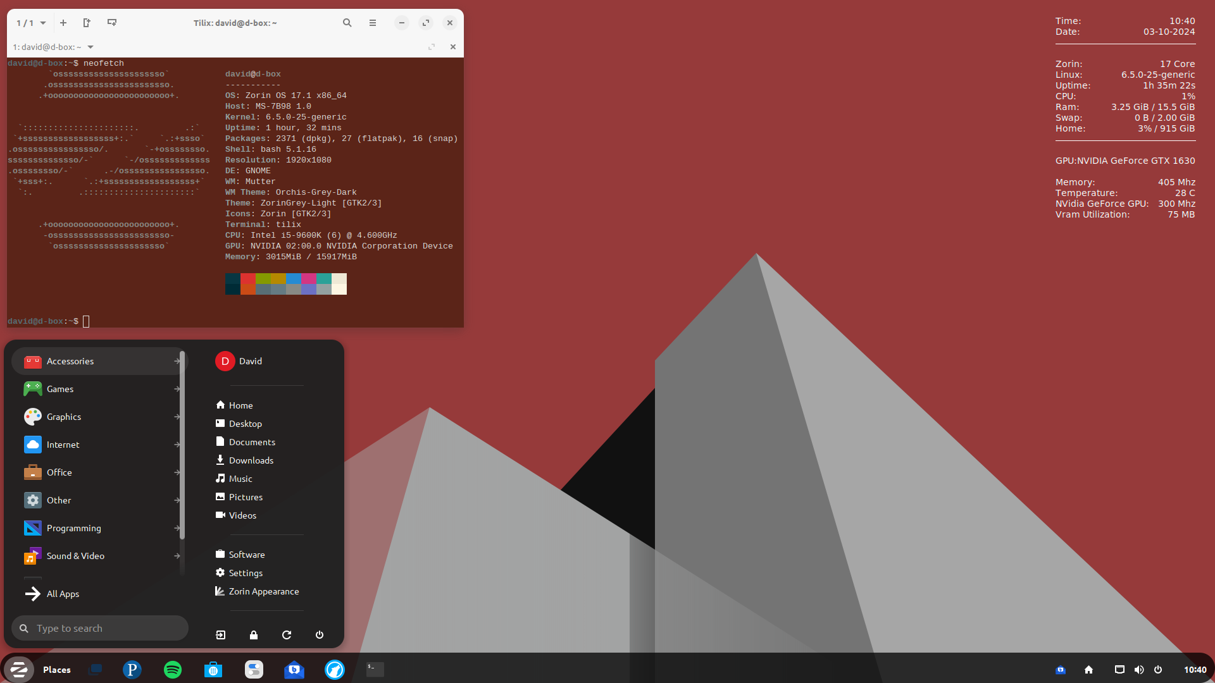Open Documents from the menu
Screen dimensions: 1215x683
[246, 442]
